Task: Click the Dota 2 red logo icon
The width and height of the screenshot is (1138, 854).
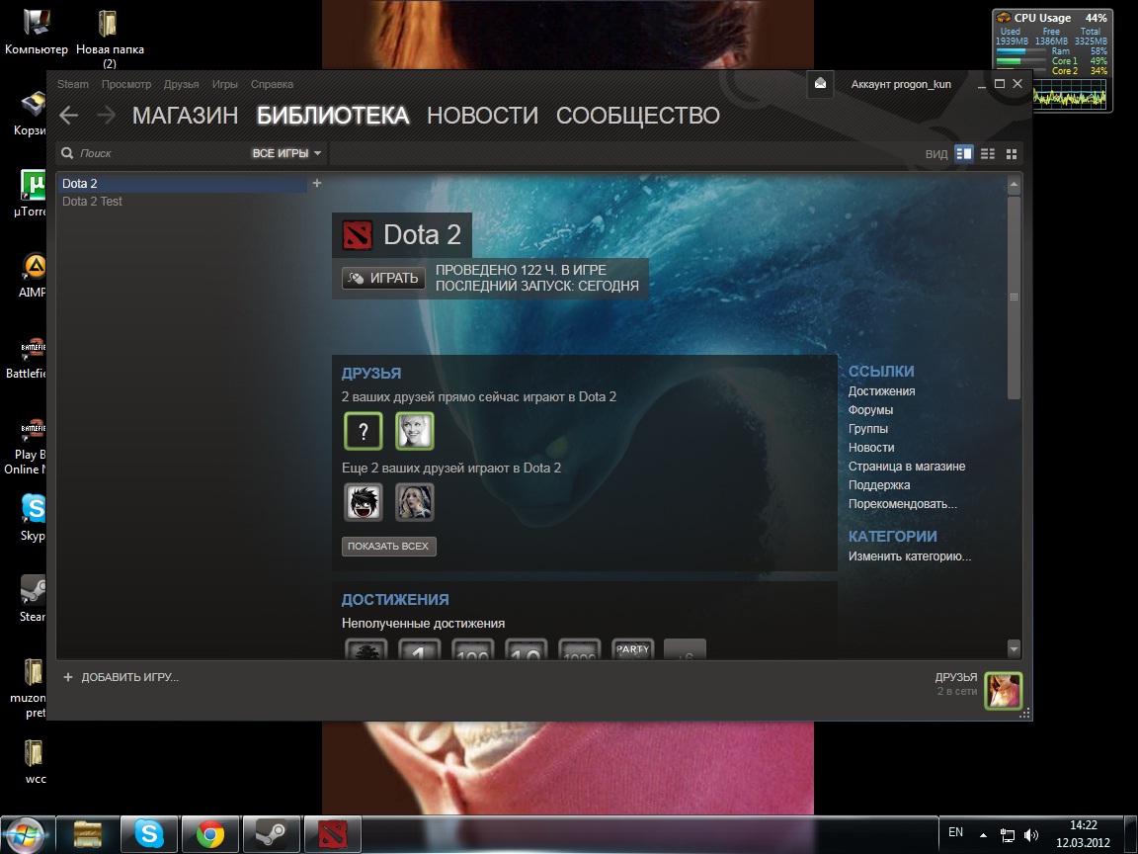Action: [357, 235]
